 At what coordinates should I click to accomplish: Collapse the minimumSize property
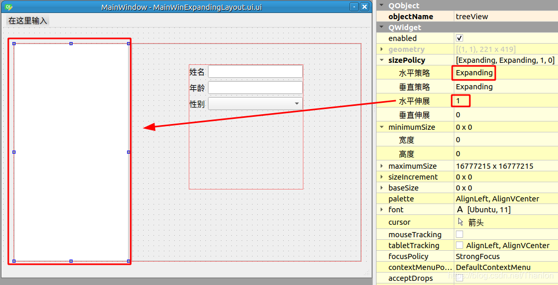[382, 127]
